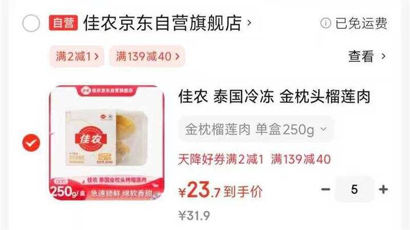Open the 满2减1 coupon tag
The width and height of the screenshot is (410, 230).
click(x=77, y=56)
